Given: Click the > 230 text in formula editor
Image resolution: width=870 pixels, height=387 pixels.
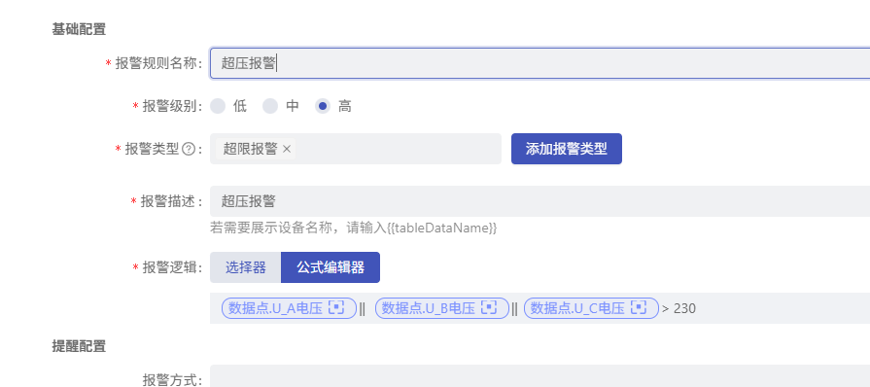Looking at the screenshot, I should click(x=679, y=308).
